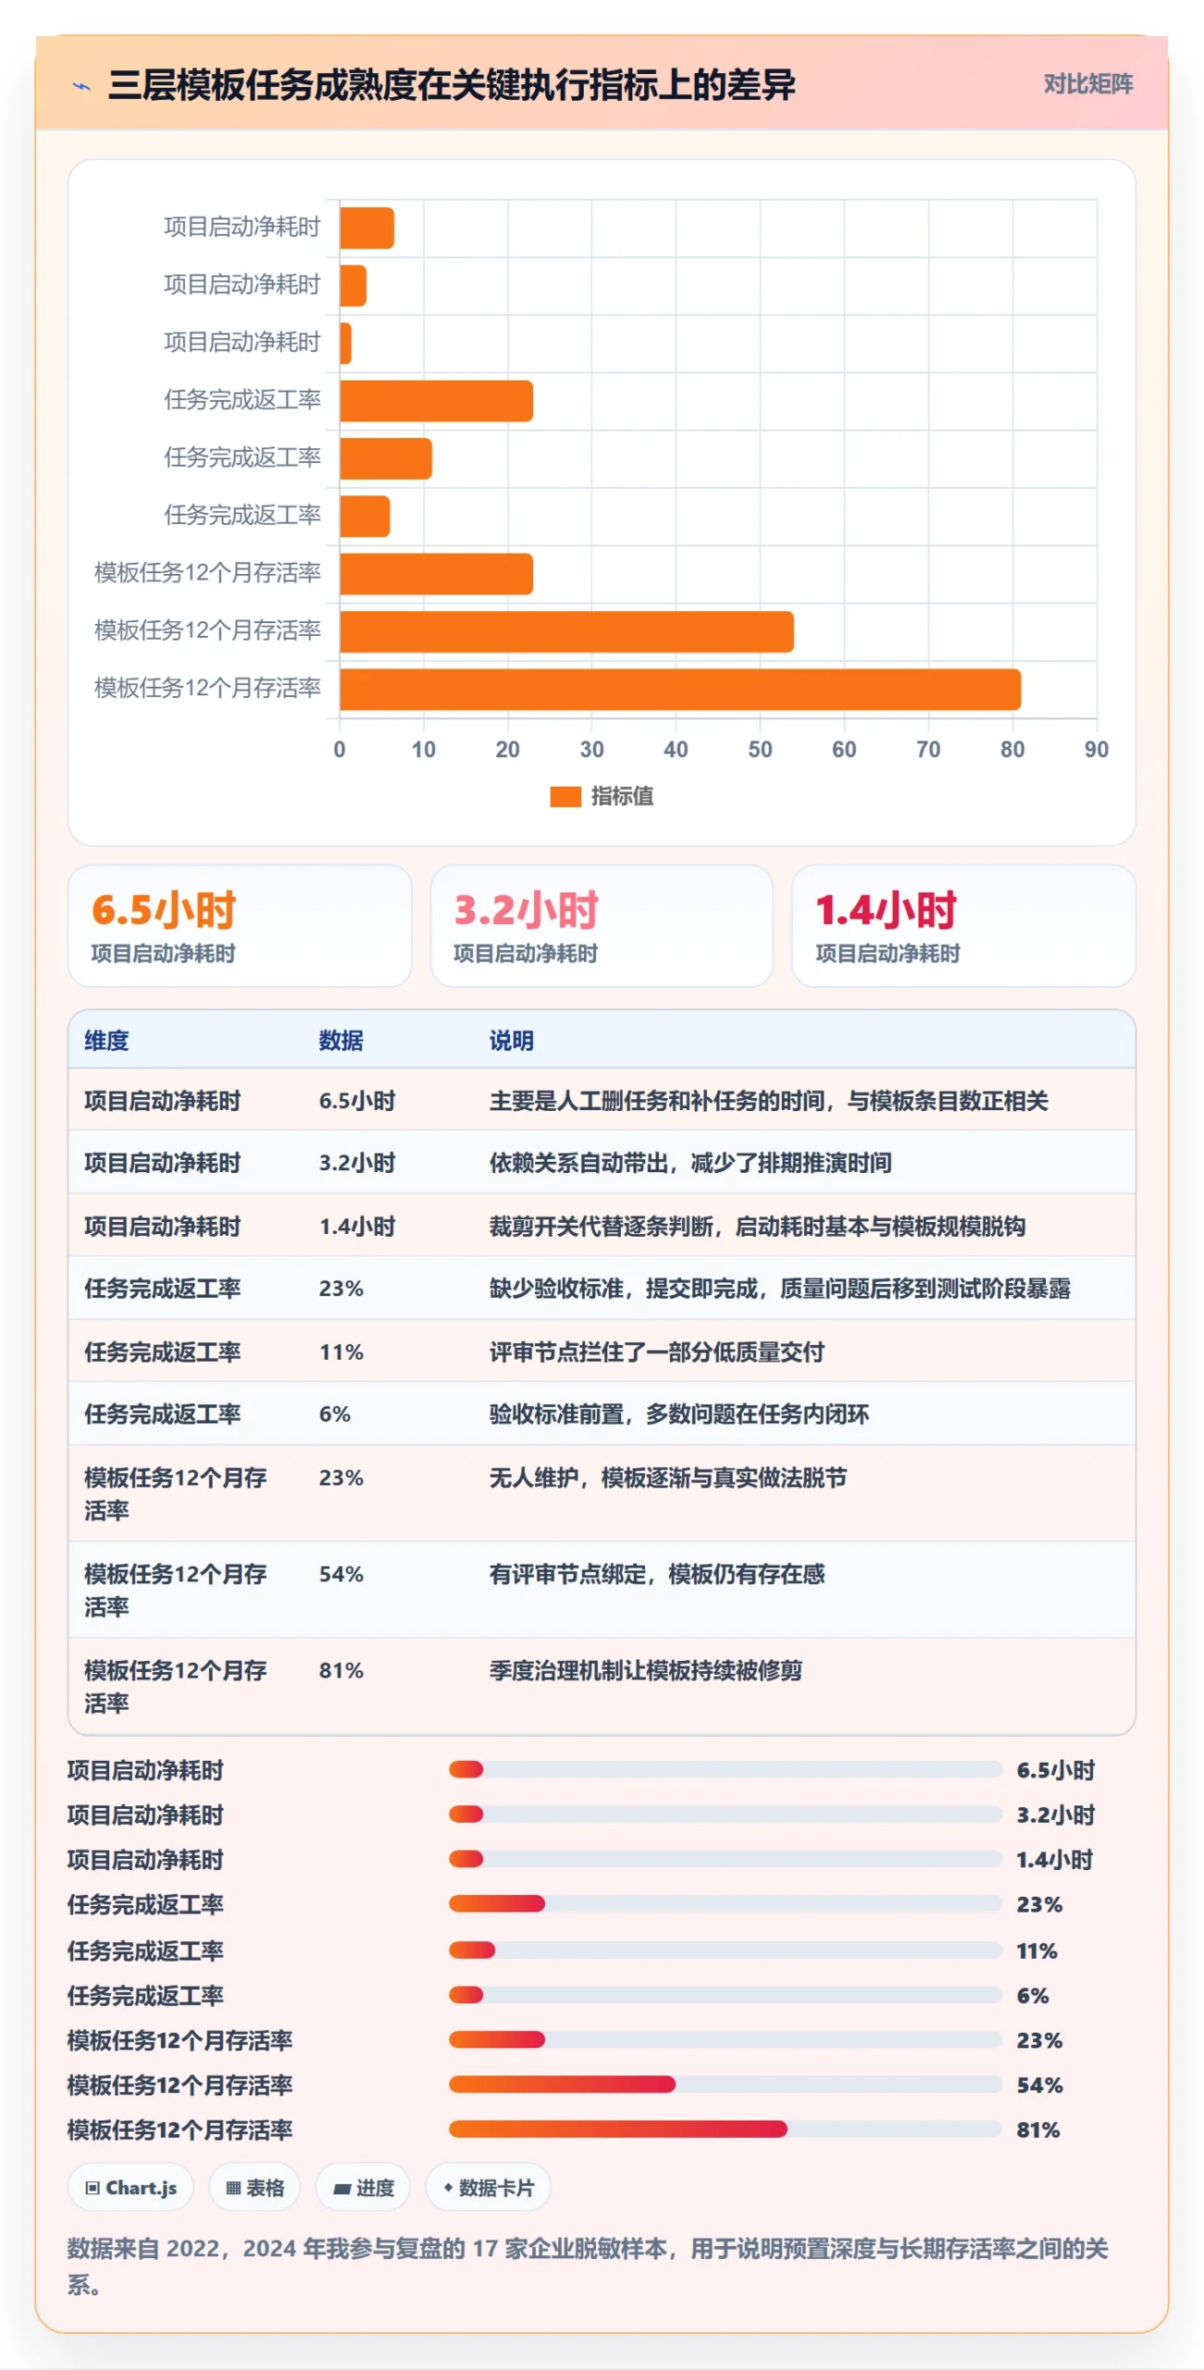
Task: Click the 对比矩阵 badge in header
Action: click(x=1087, y=84)
